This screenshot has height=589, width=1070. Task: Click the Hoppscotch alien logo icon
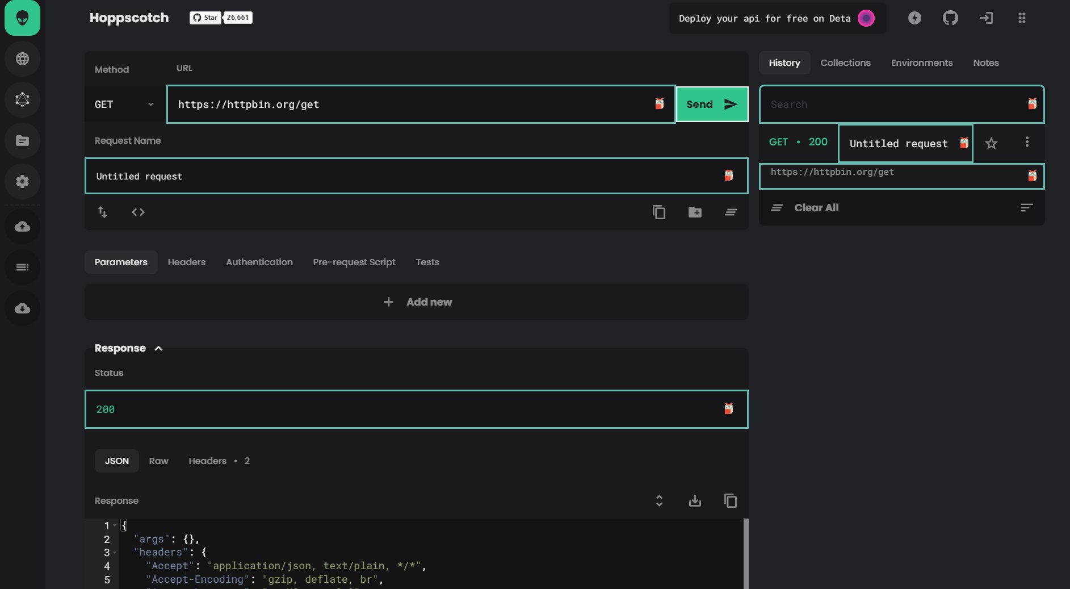coord(22,18)
